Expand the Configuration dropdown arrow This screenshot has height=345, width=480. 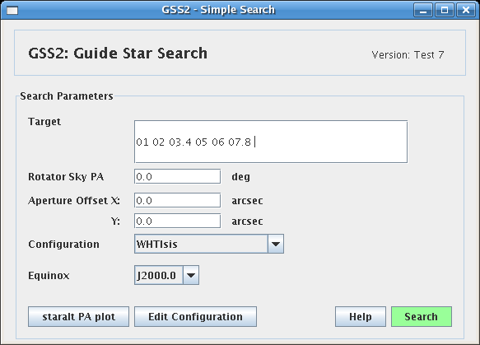(x=276, y=244)
